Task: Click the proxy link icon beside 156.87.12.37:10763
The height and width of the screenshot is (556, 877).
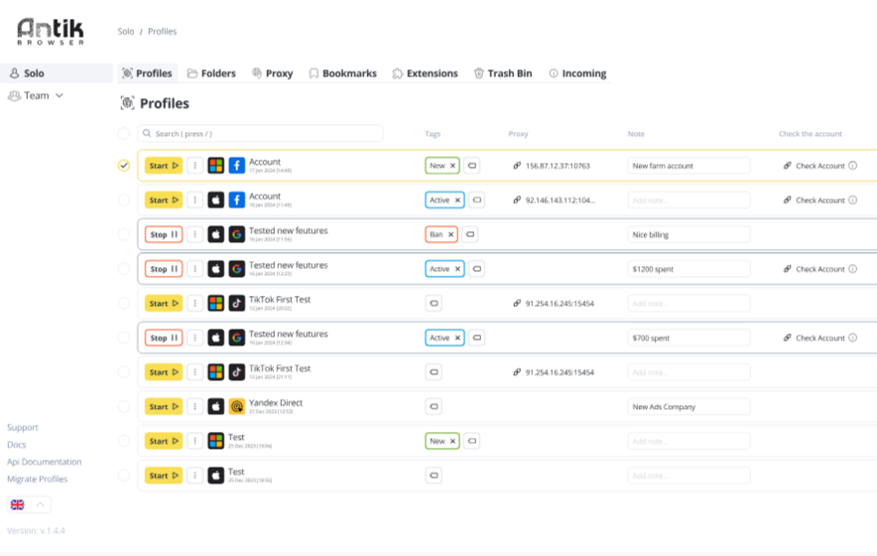Action: point(517,166)
